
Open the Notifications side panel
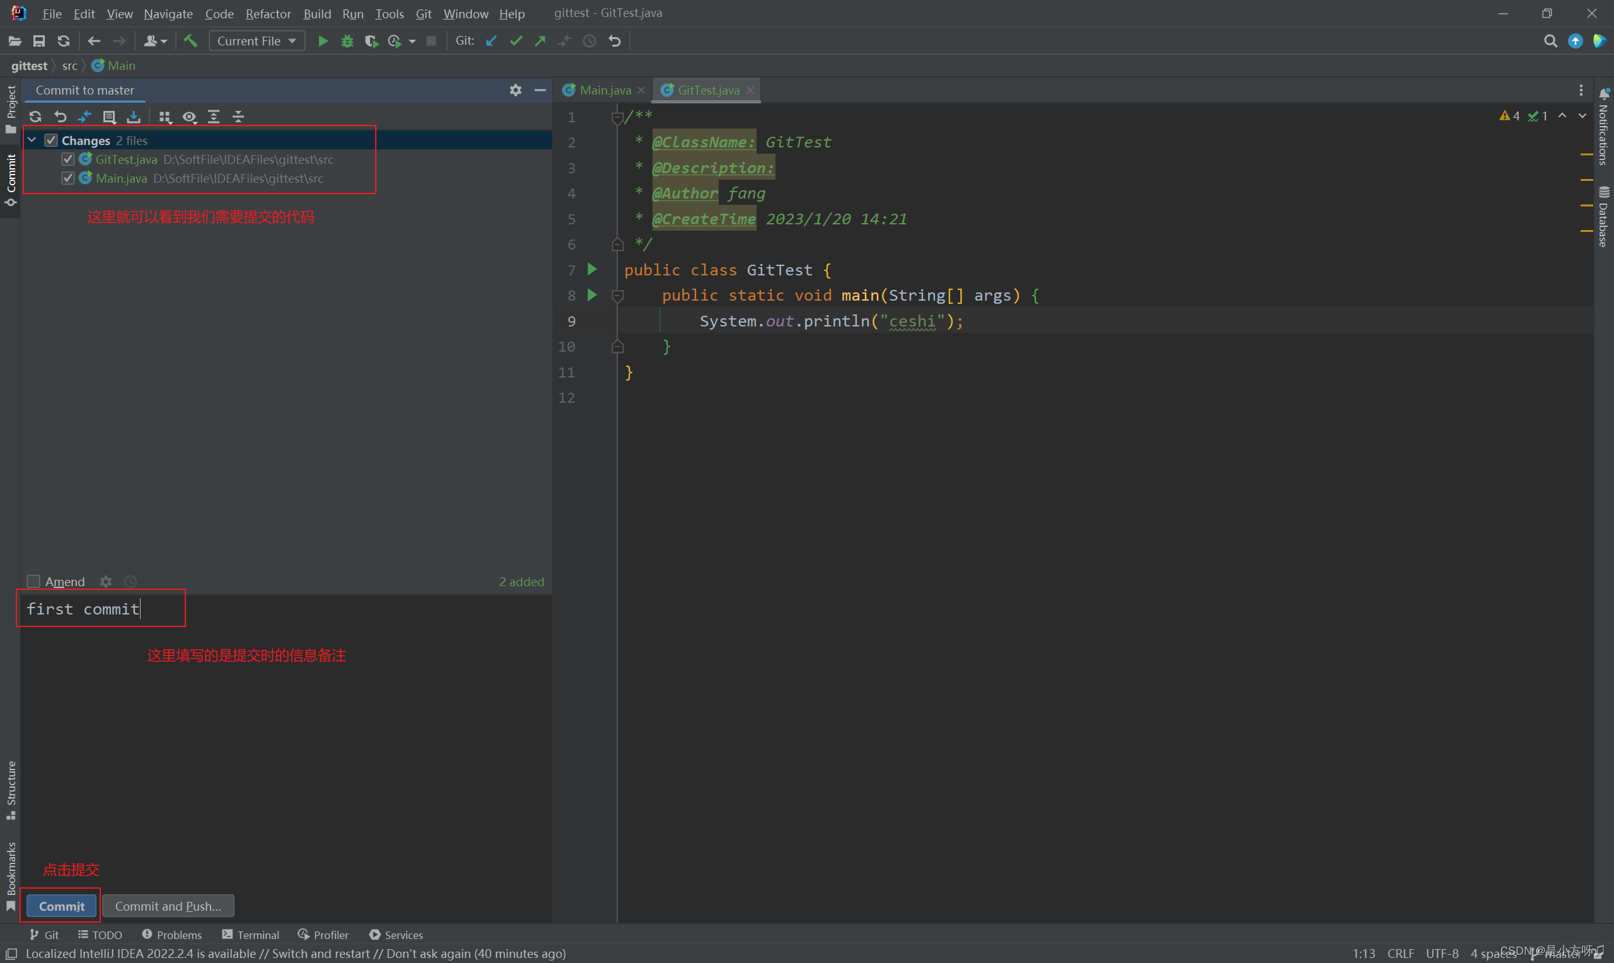click(1603, 127)
